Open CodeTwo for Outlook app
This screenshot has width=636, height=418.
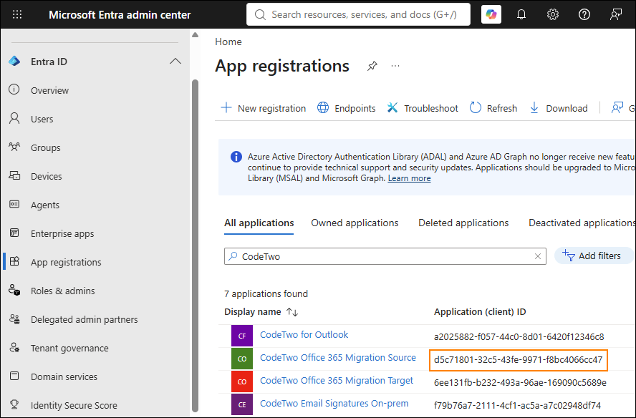click(x=304, y=334)
